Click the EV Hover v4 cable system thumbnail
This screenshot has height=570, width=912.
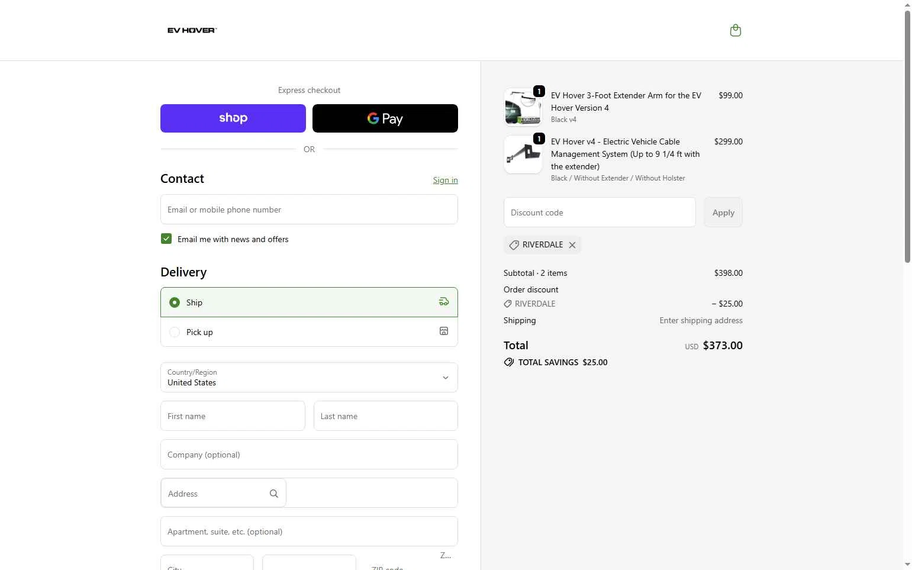click(523, 154)
